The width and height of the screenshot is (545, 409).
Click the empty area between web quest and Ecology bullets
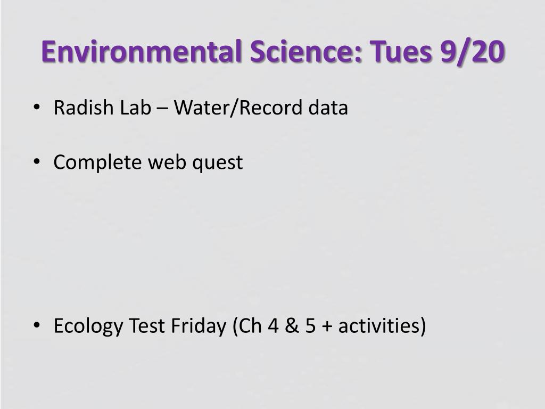coord(272,243)
